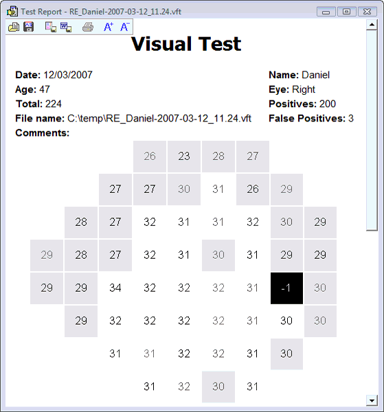The height and width of the screenshot is (412, 384).
Task: Click the Visual Test heading
Action: pyautogui.click(x=186, y=44)
